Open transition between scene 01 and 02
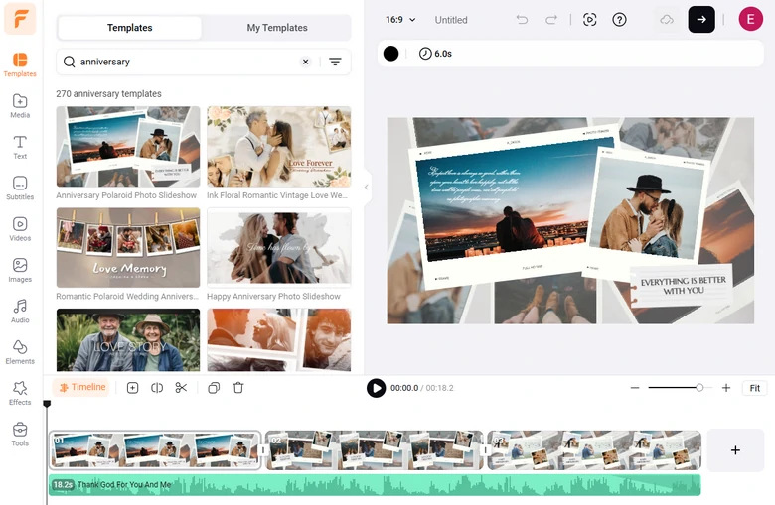 (x=263, y=450)
